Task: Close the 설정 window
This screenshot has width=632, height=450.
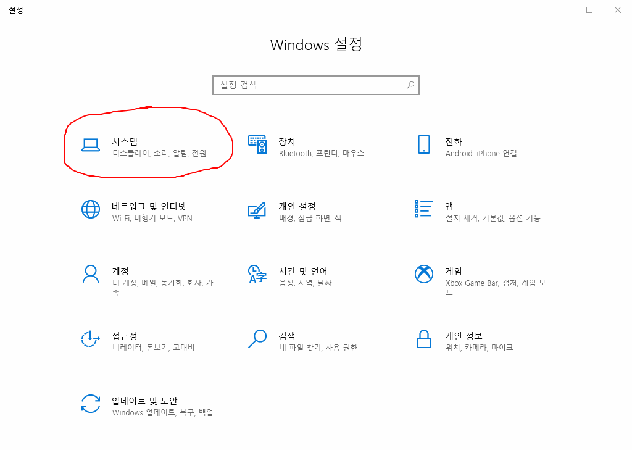Action: [x=617, y=10]
